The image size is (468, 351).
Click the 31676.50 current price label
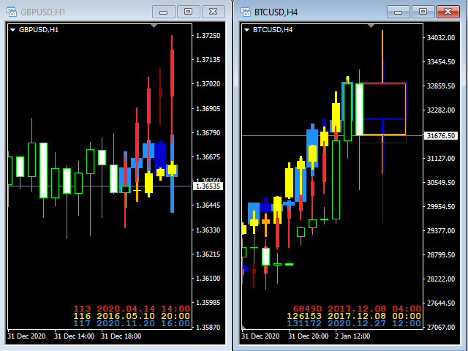tap(441, 136)
